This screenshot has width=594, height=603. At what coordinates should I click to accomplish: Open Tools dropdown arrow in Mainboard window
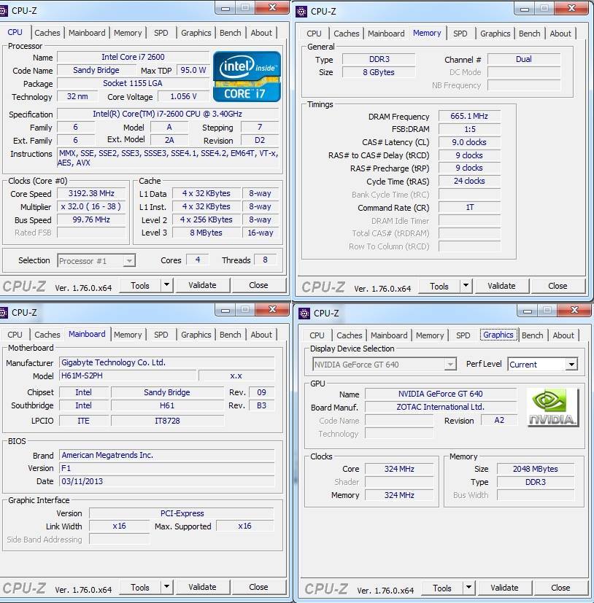166,587
